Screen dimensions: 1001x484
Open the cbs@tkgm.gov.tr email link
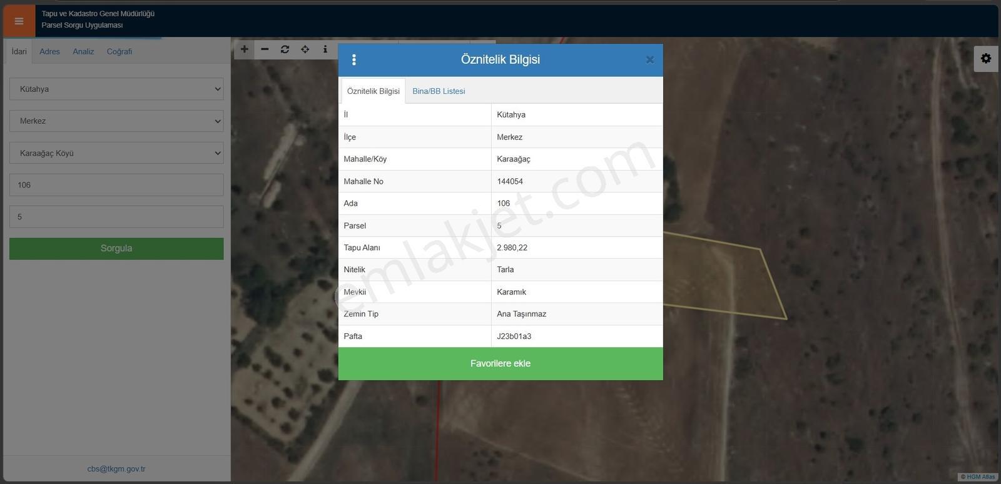pos(116,469)
